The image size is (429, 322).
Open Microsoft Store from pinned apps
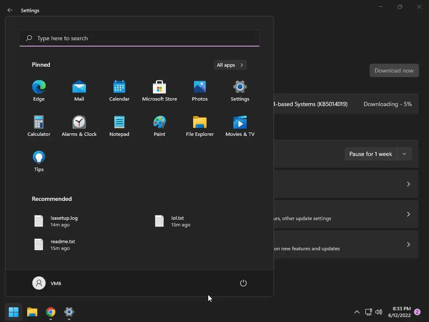(x=160, y=91)
